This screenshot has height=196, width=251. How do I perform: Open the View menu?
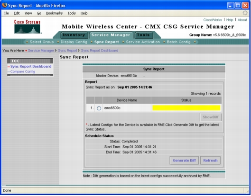pos(28,13)
